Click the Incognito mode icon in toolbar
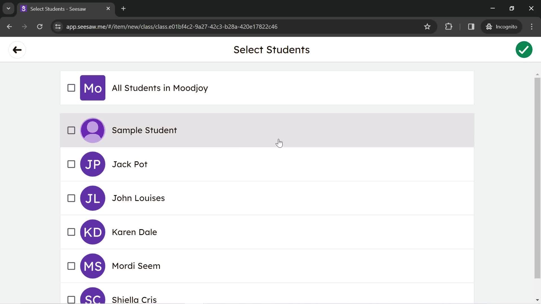The image size is (541, 304). click(x=489, y=27)
